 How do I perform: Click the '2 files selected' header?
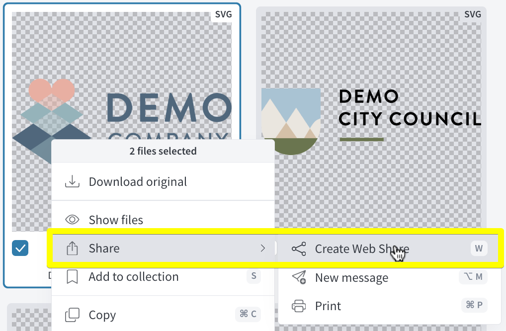pos(163,151)
